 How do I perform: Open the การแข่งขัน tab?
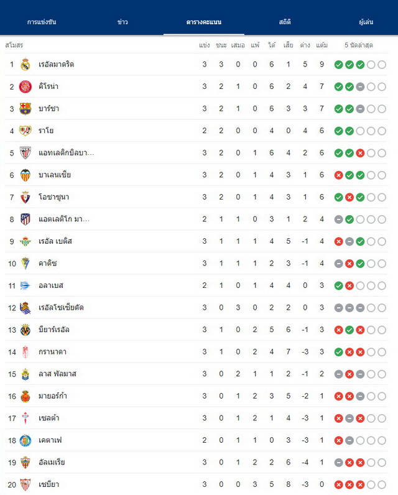42,22
